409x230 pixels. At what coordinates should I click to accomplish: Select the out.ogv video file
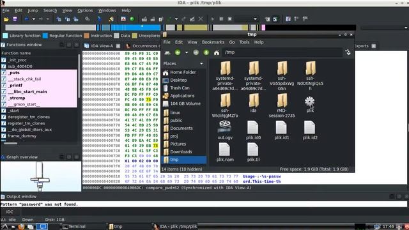225,130
